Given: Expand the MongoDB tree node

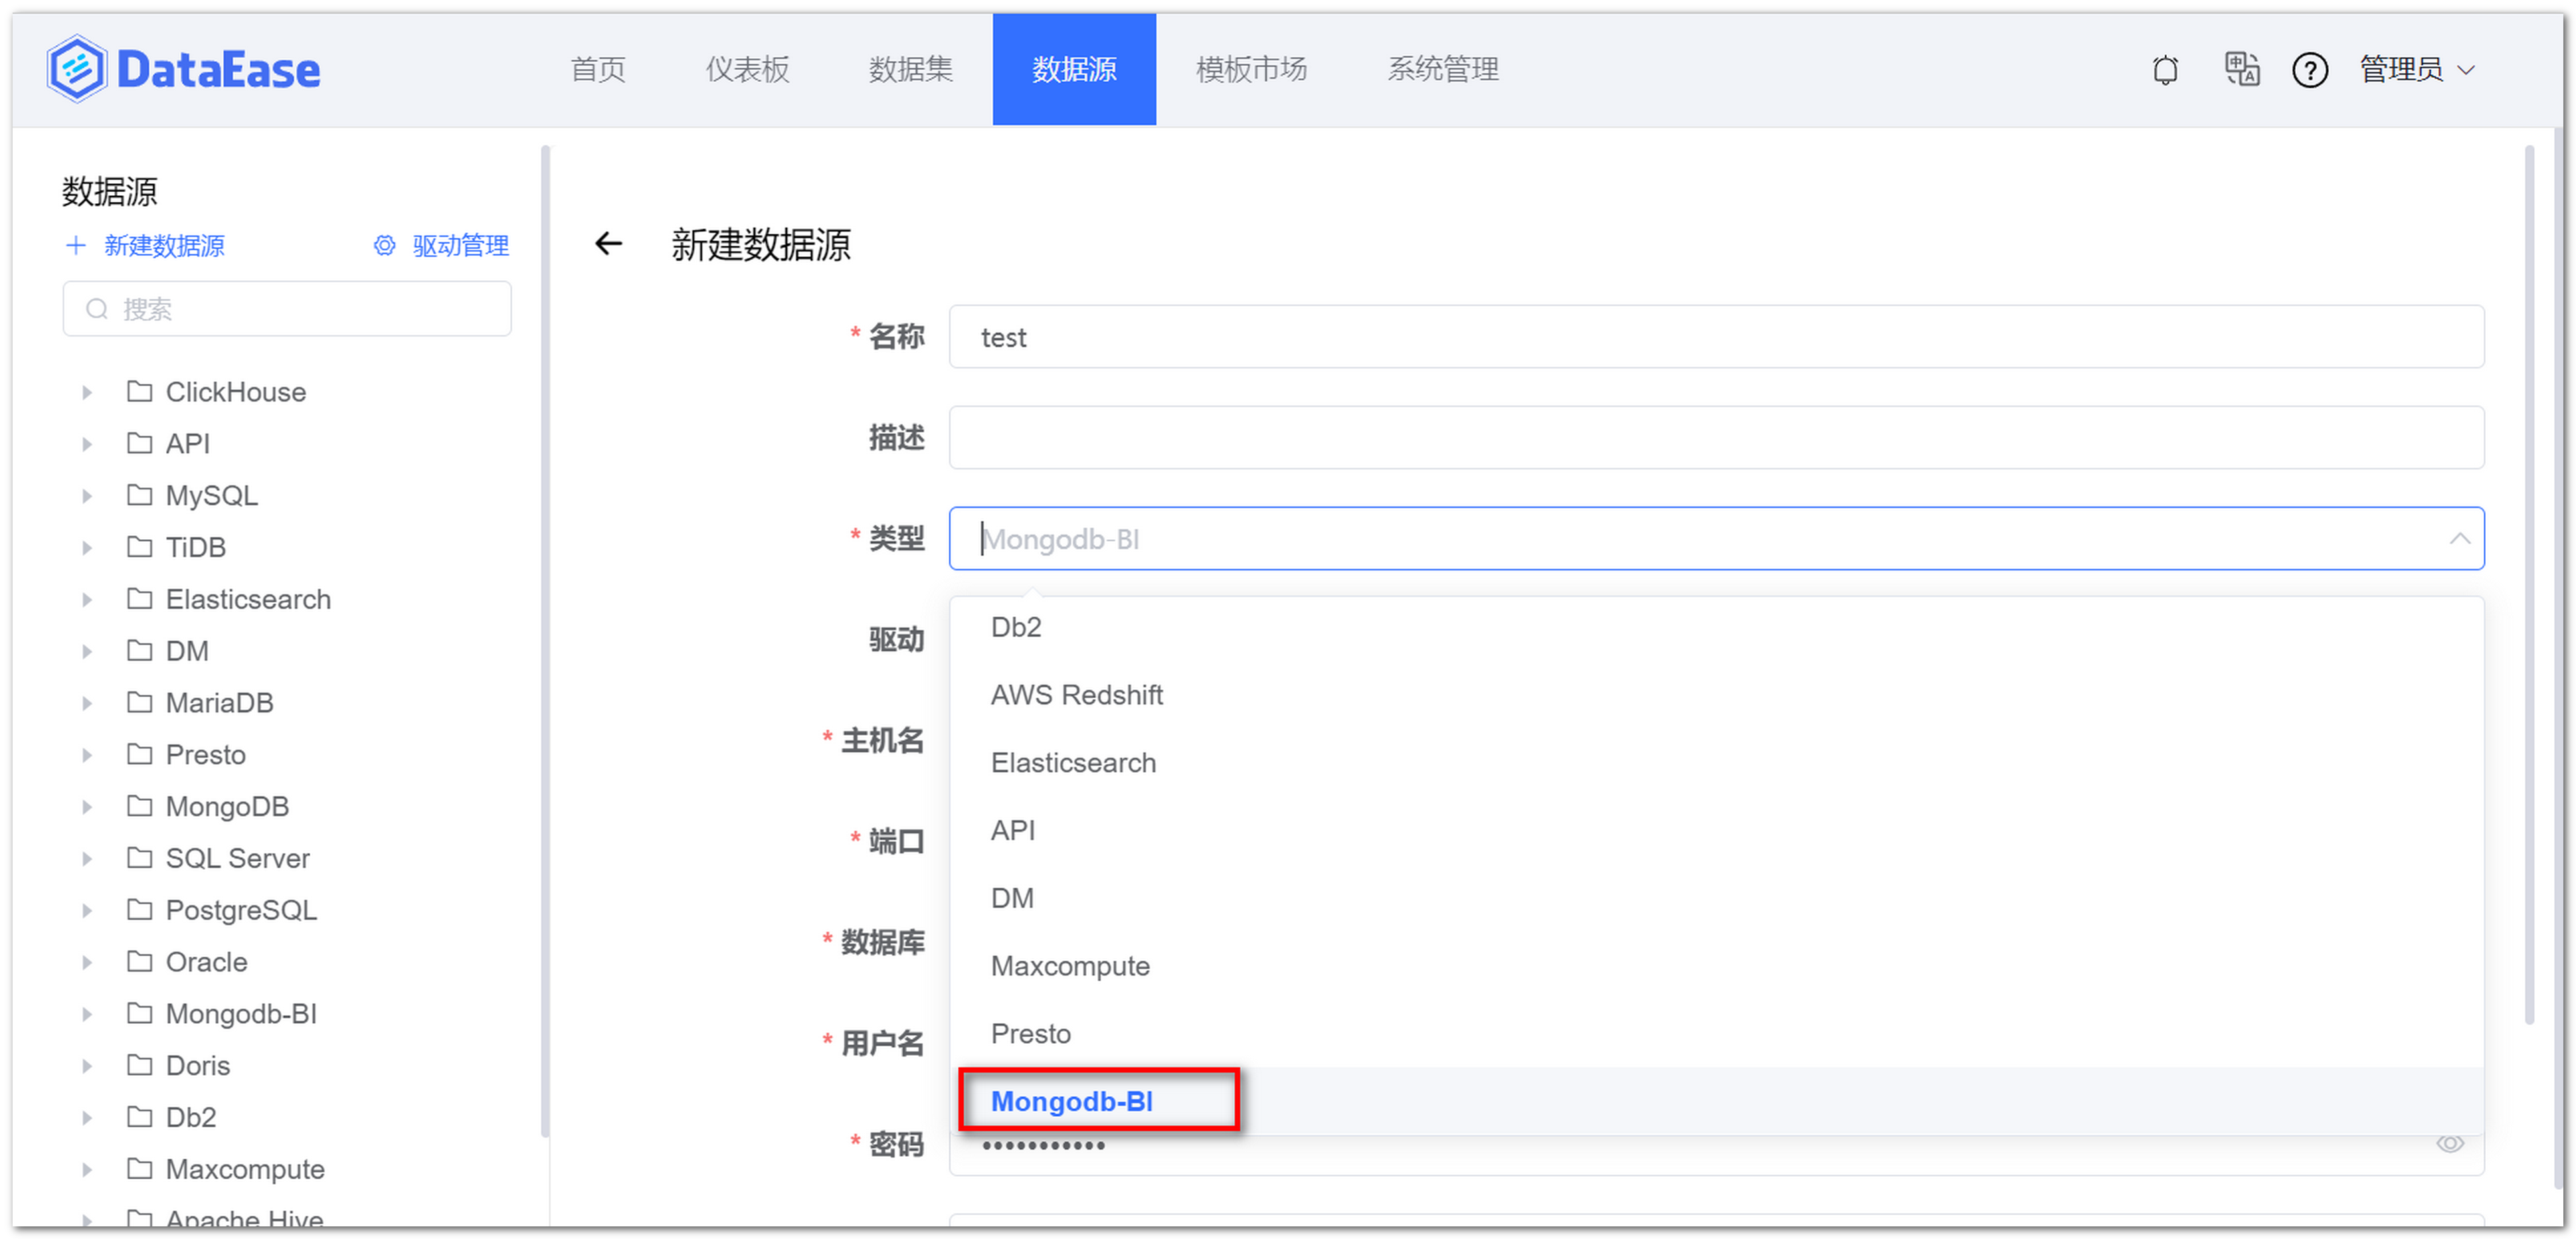Looking at the screenshot, I should (87, 807).
